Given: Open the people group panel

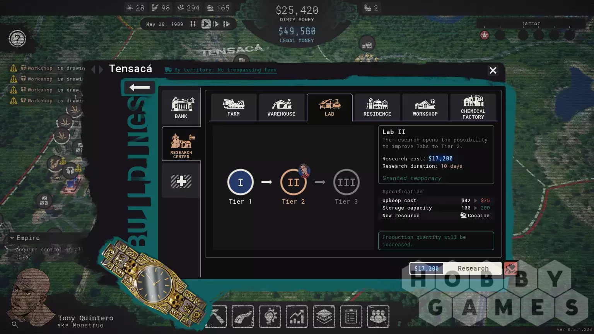Looking at the screenshot, I should coord(378,317).
